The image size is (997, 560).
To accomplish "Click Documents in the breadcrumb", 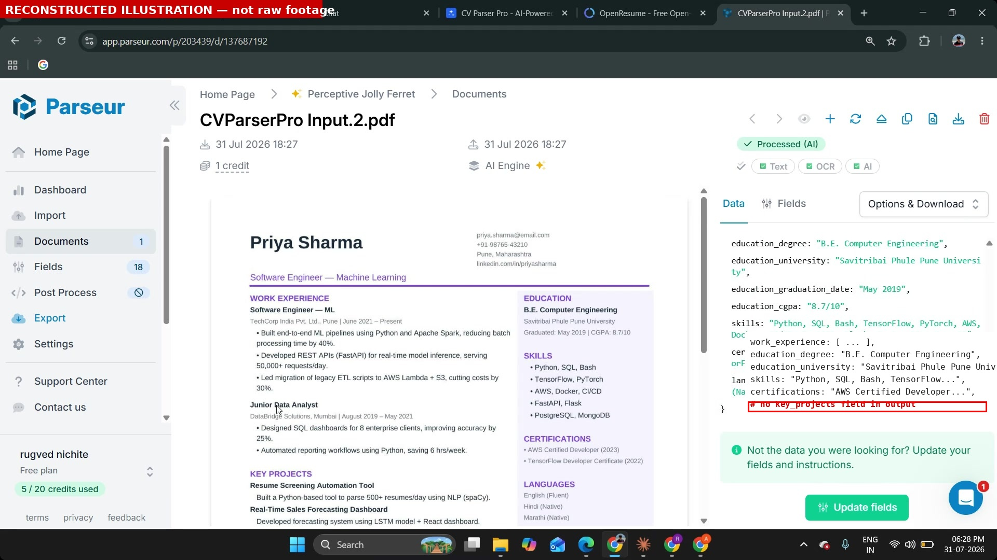I will (x=479, y=94).
